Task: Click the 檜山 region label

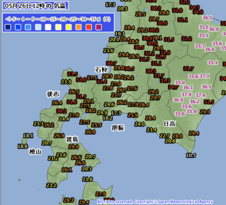Action: tap(35, 152)
